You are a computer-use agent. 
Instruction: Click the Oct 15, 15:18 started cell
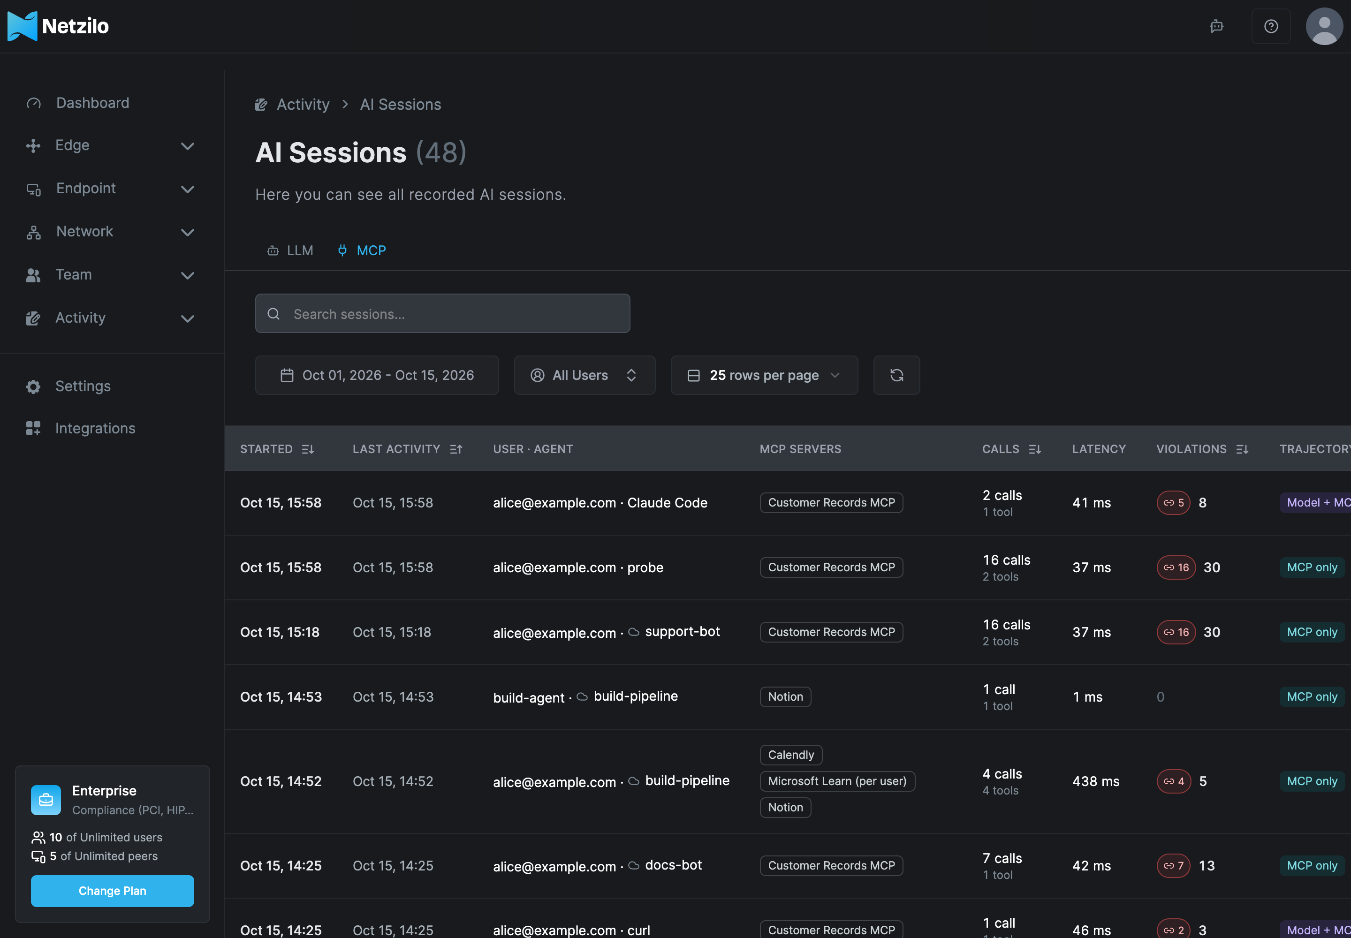(280, 632)
